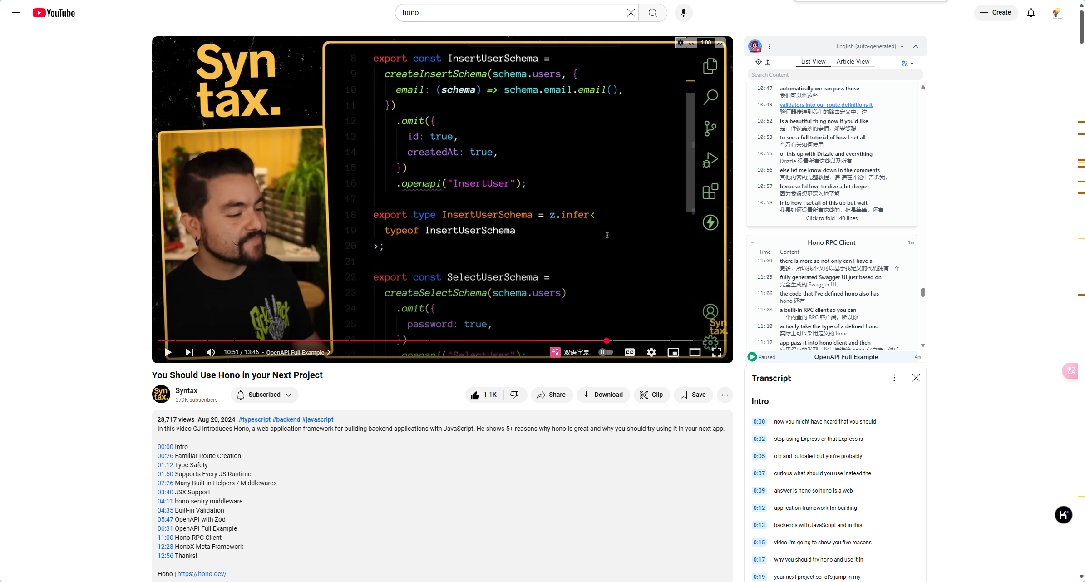
Task: Select the List View tab
Action: (813, 62)
